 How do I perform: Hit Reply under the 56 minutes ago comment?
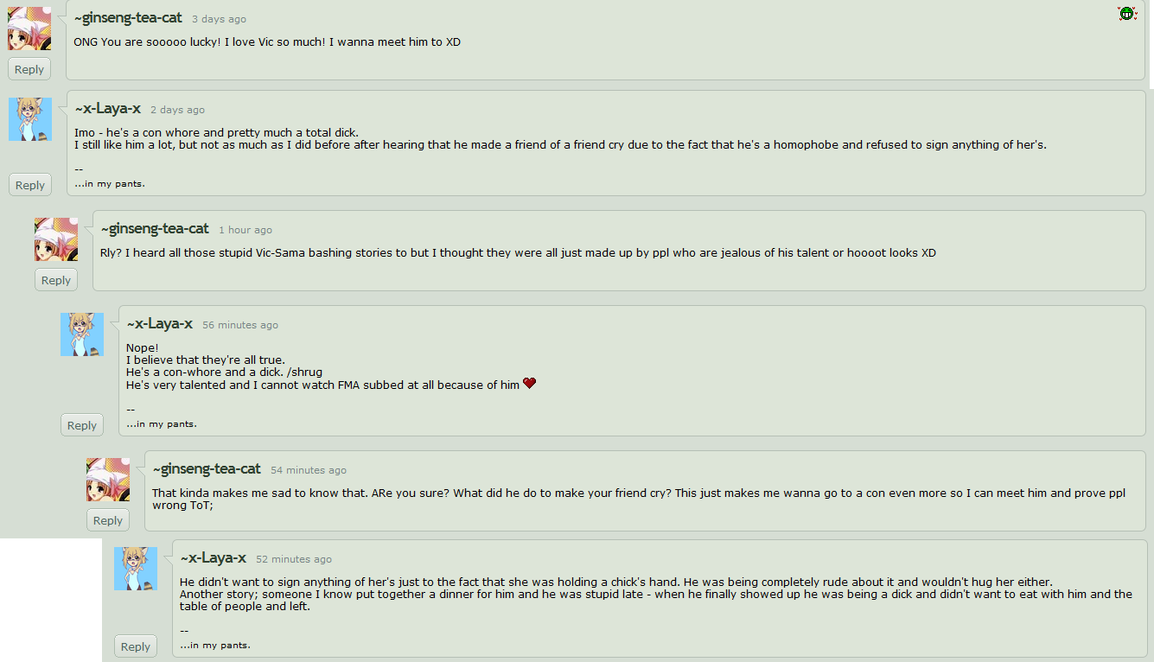[82, 425]
